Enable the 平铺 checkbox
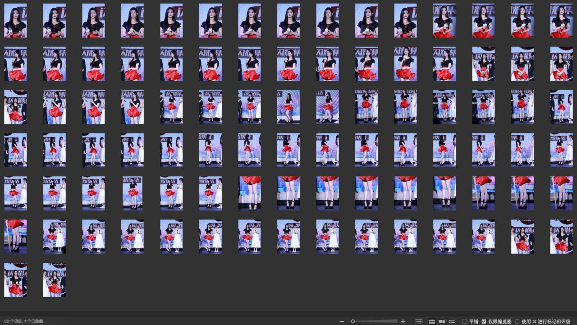 [465, 321]
